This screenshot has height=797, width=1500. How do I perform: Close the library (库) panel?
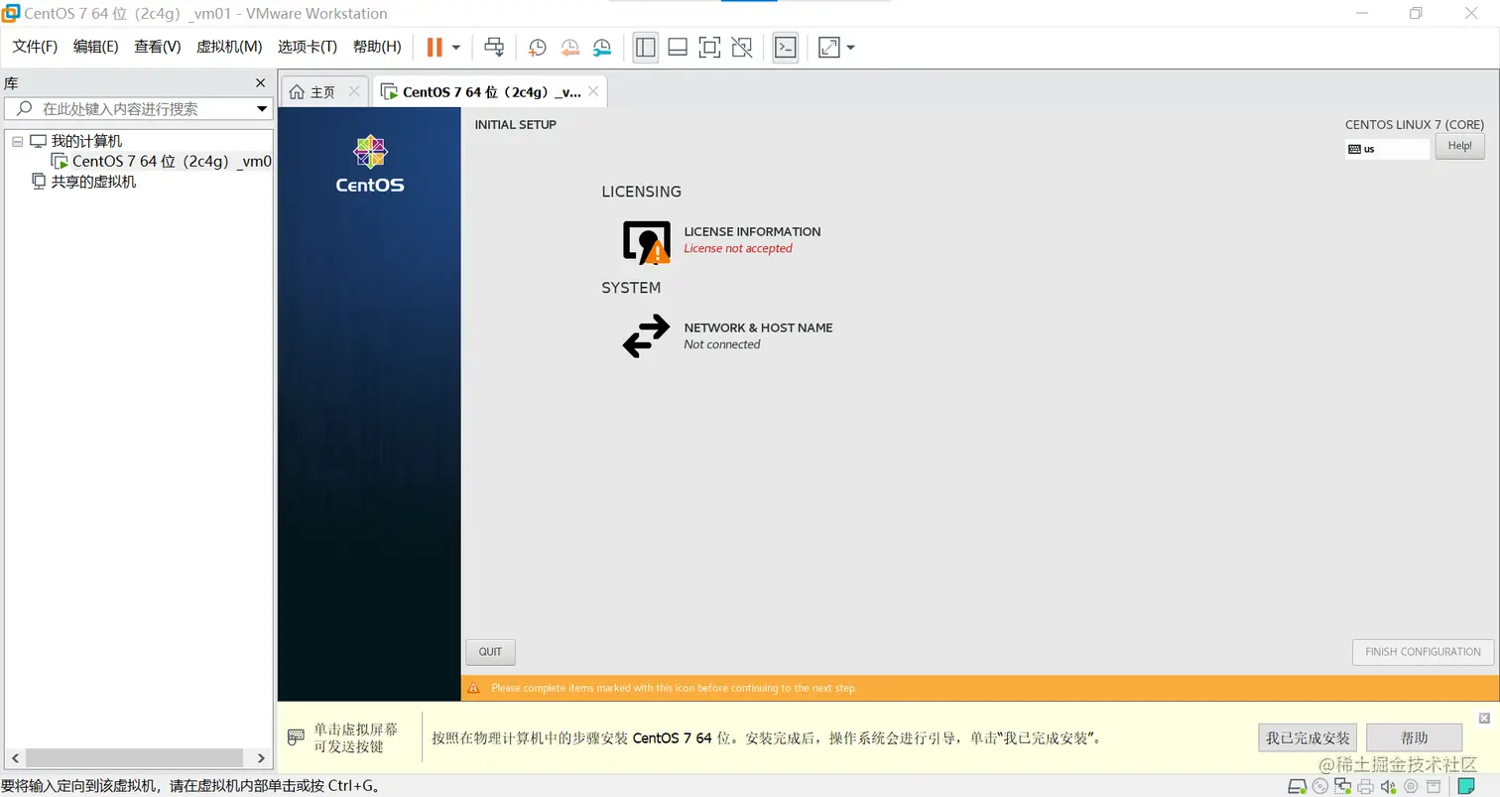point(261,83)
